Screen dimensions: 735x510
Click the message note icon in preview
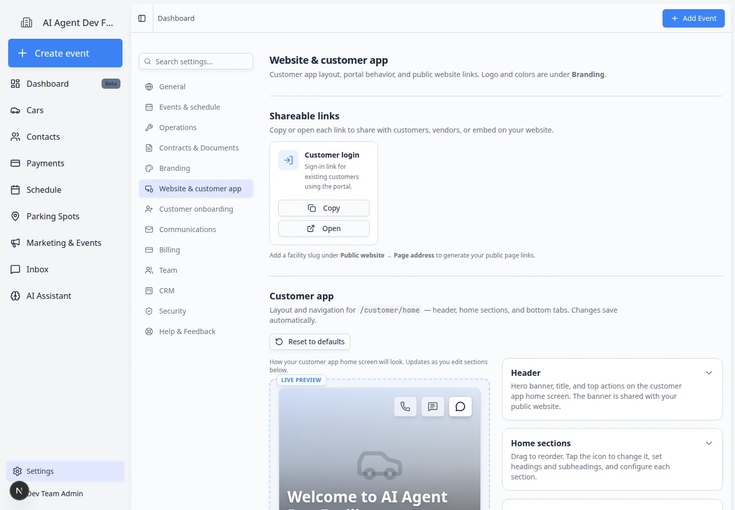(x=433, y=406)
